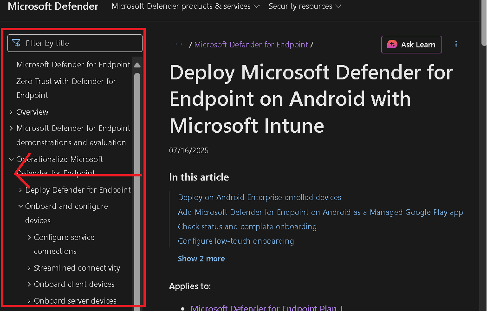Expand the Onboard client devices chevron
This screenshot has height=311, width=487.
click(x=29, y=284)
